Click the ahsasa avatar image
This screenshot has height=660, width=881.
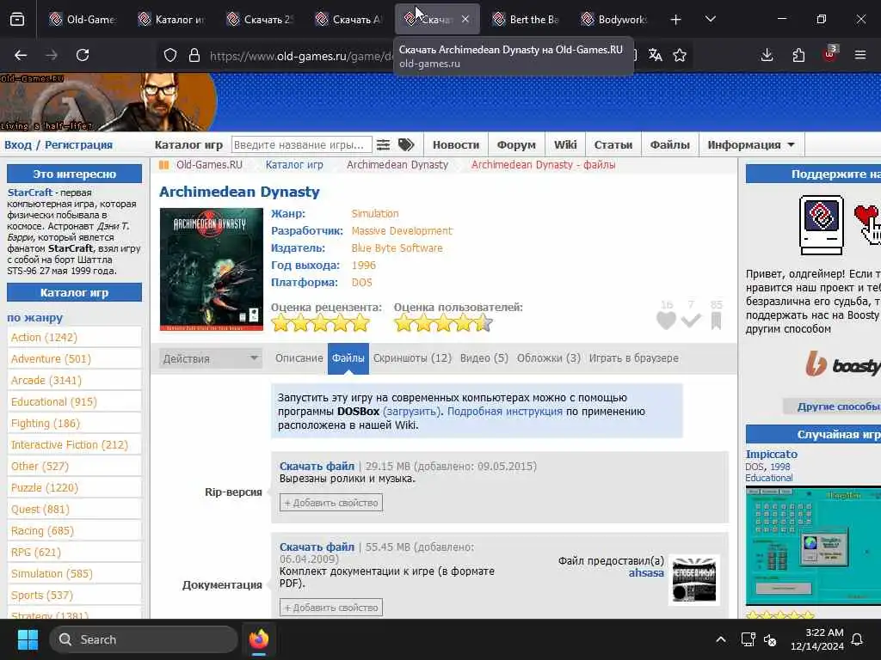point(694,580)
